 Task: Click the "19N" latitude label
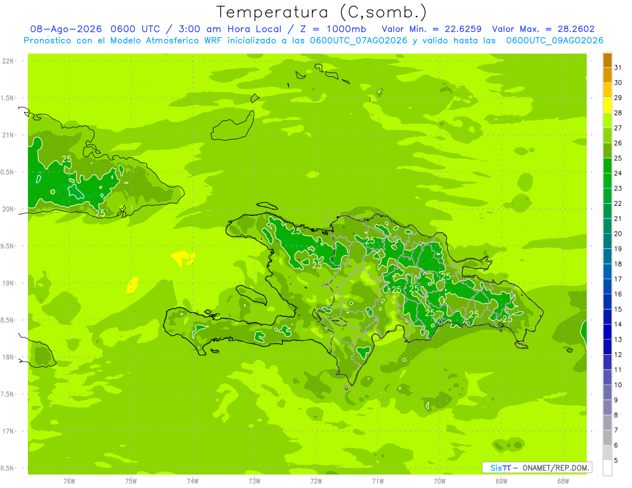coord(8,283)
